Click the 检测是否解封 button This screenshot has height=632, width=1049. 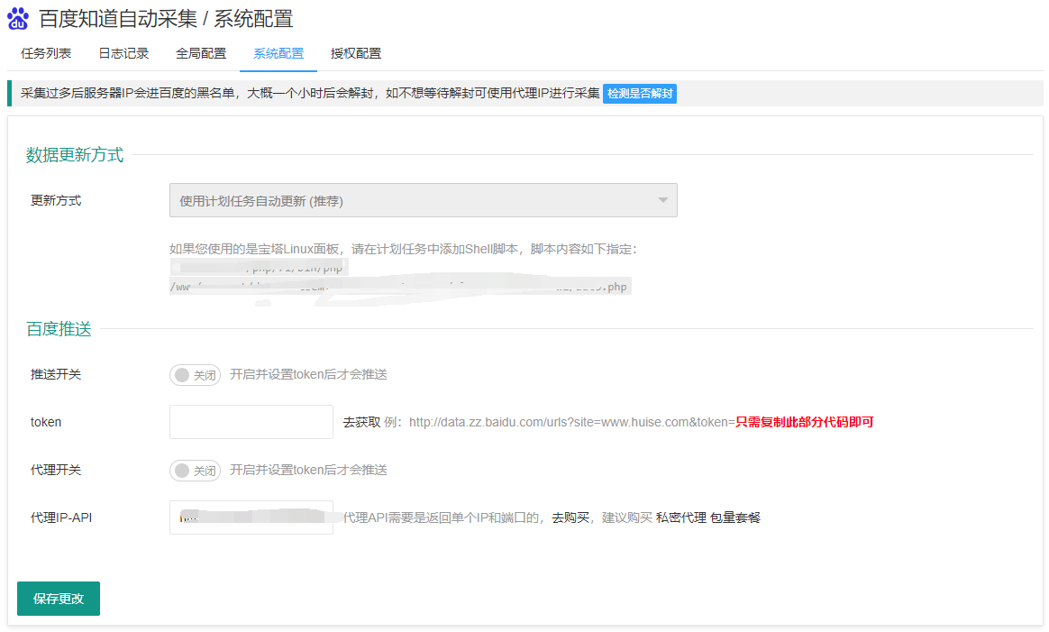(x=640, y=94)
